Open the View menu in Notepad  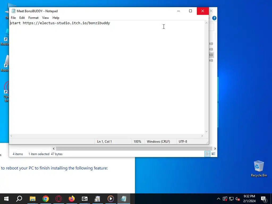point(45,18)
